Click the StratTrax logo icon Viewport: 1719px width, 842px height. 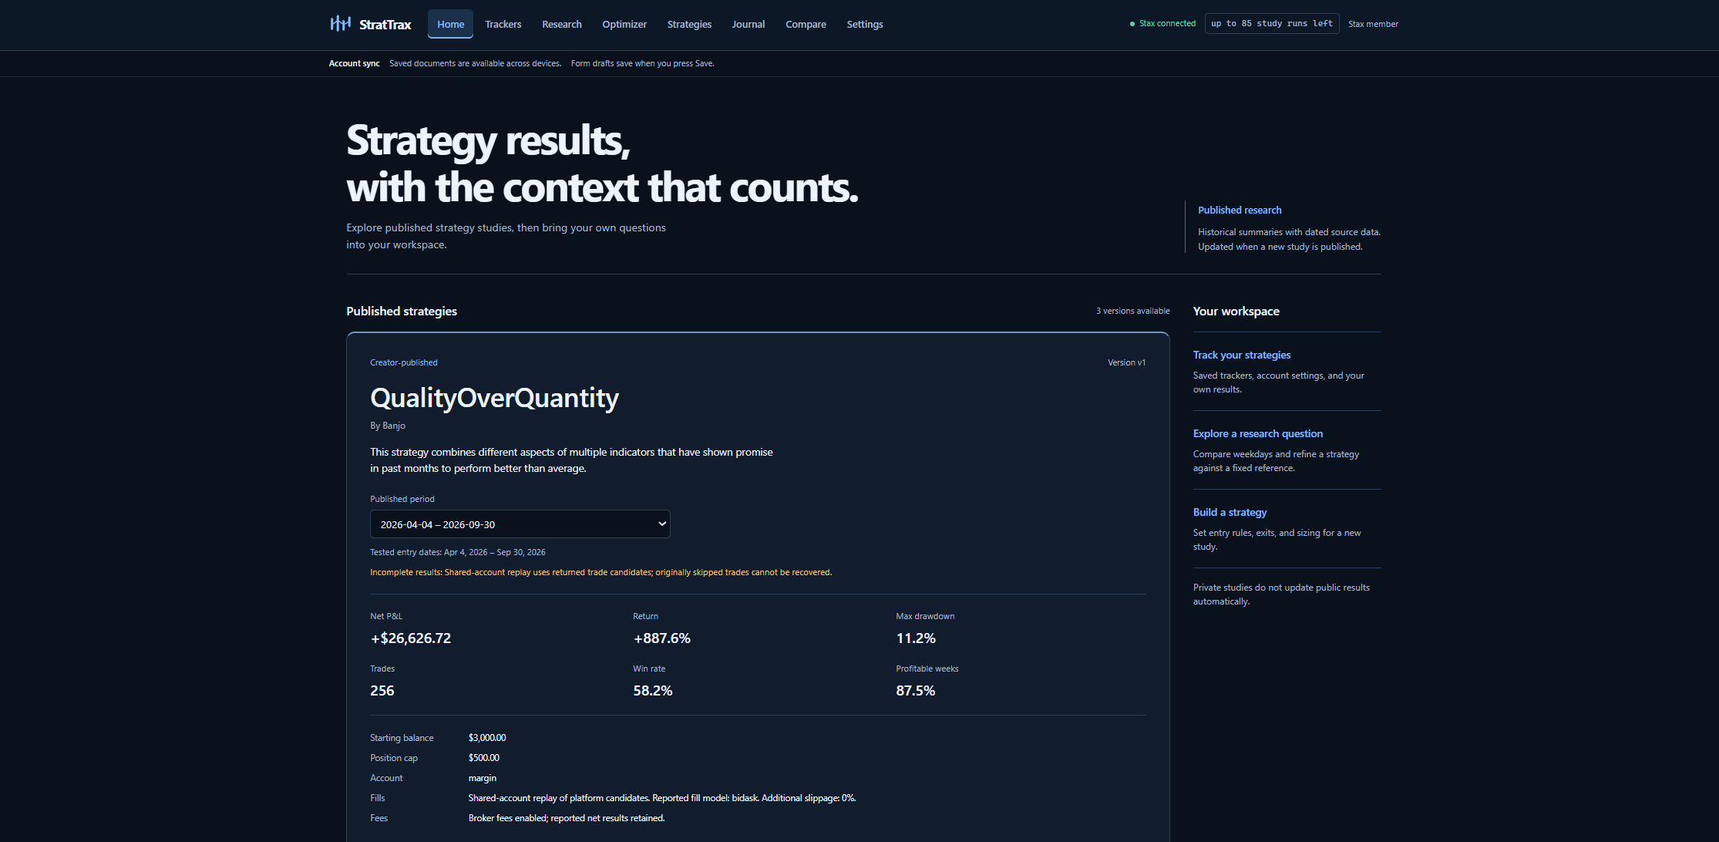tap(340, 24)
